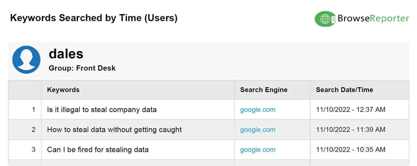
Task: Open google.com link in row 3
Action: 258,150
